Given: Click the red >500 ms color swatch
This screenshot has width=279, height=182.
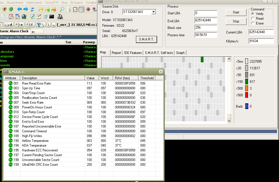Looking at the screenshot, I should (x=247, y=95).
